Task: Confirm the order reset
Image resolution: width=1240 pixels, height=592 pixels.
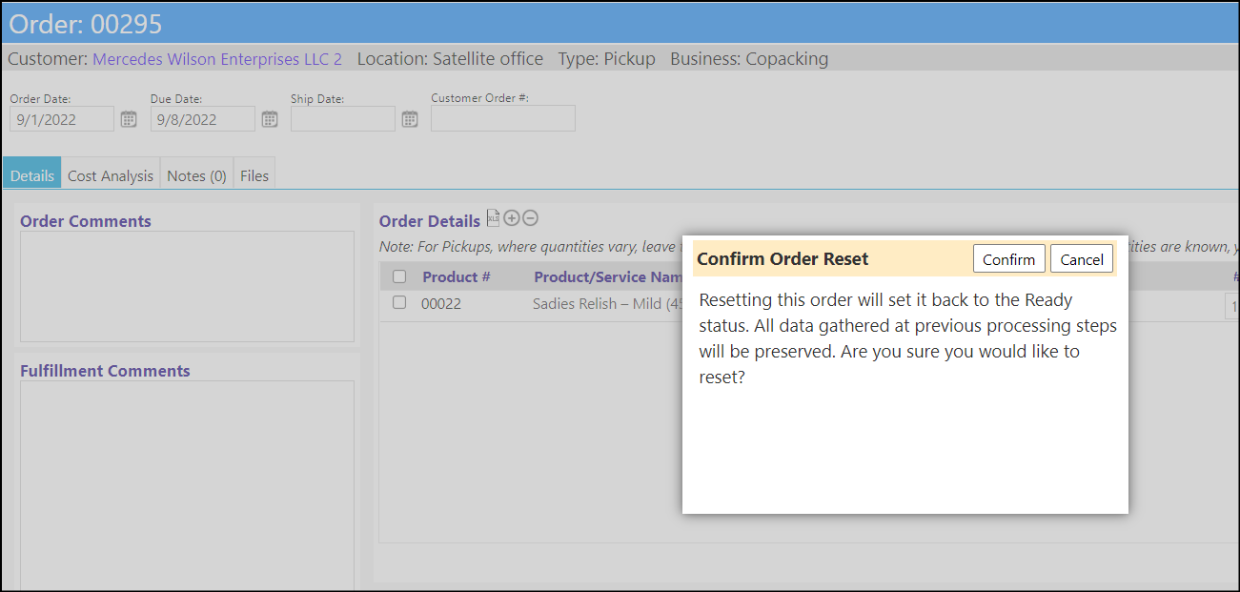Action: [x=1009, y=259]
